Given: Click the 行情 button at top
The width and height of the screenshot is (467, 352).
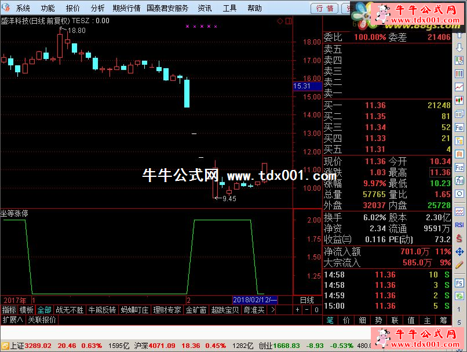Looking at the screenshot, I should point(324,8).
